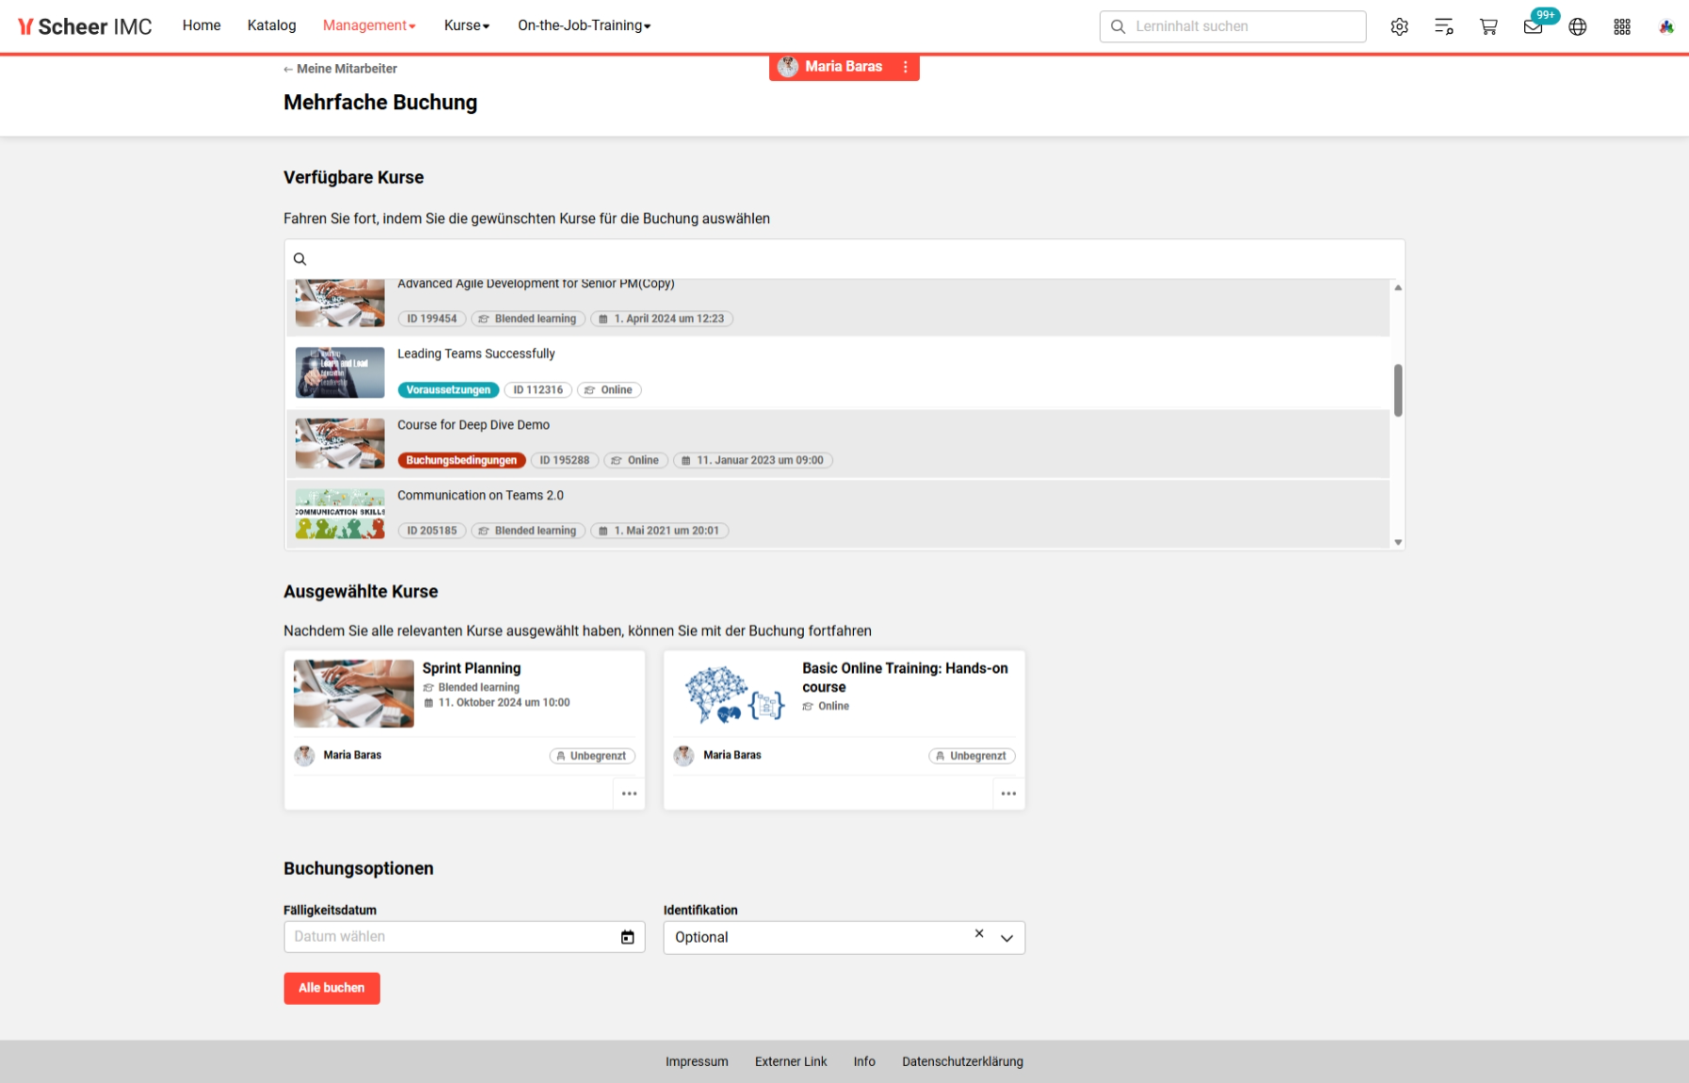Image resolution: width=1689 pixels, height=1083 pixels.
Task: Open the shopping cart
Action: [1488, 26]
